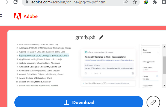This screenshot has width=166, height=107.
Task: Click 'Names Of Temples In Nbm' source title
Action: click(105, 57)
